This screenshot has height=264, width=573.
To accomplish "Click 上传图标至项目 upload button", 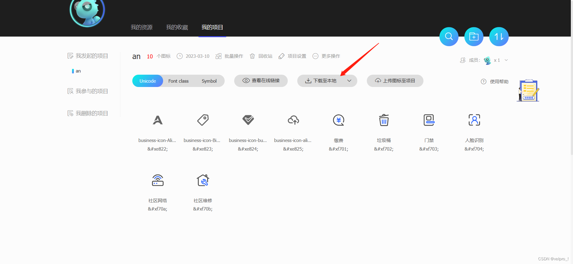I will click(395, 81).
